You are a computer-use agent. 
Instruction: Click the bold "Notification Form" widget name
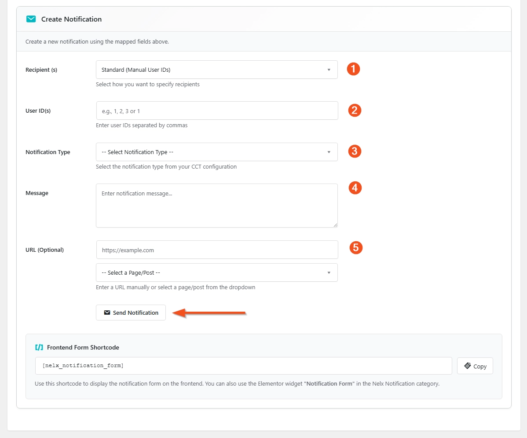click(329, 384)
